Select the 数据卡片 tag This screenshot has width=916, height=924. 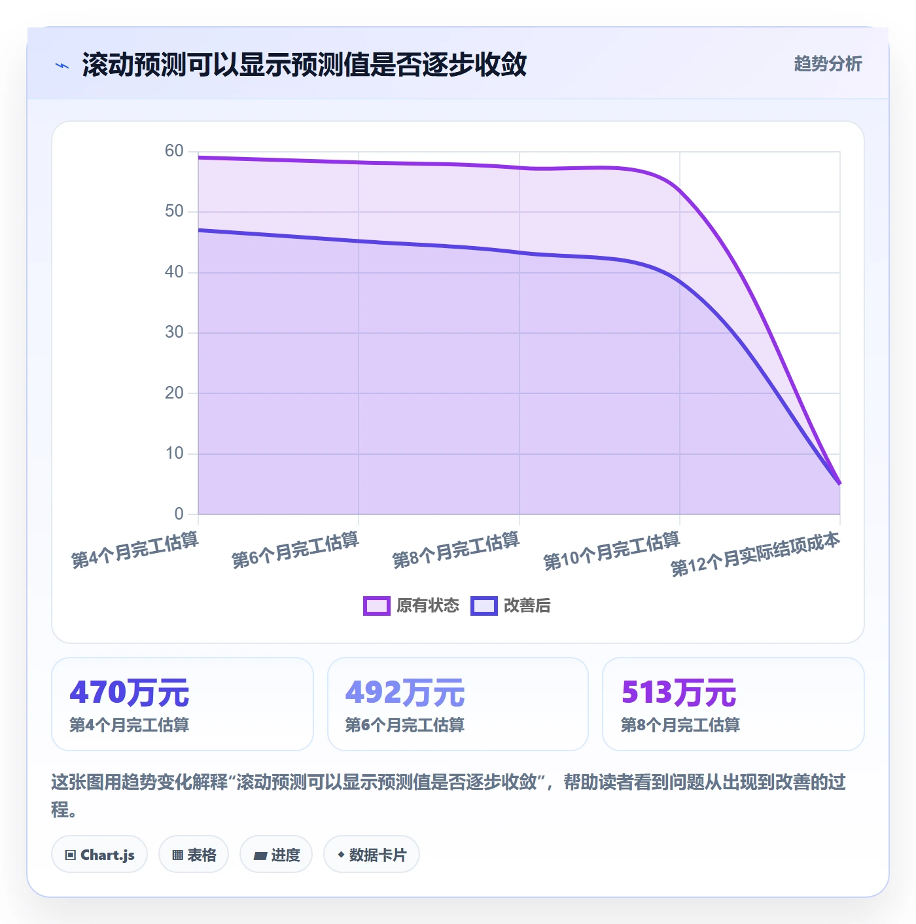pyautogui.click(x=372, y=855)
